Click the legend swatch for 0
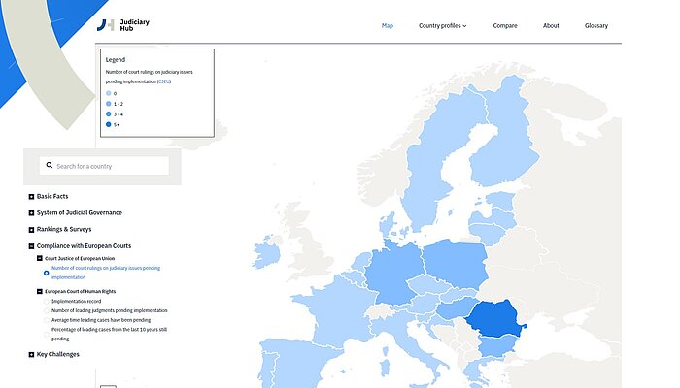This screenshot has width=680, height=388. (x=109, y=93)
